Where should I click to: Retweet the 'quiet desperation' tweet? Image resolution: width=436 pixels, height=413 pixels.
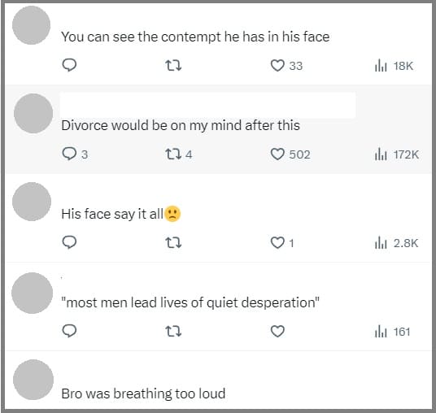click(x=173, y=331)
